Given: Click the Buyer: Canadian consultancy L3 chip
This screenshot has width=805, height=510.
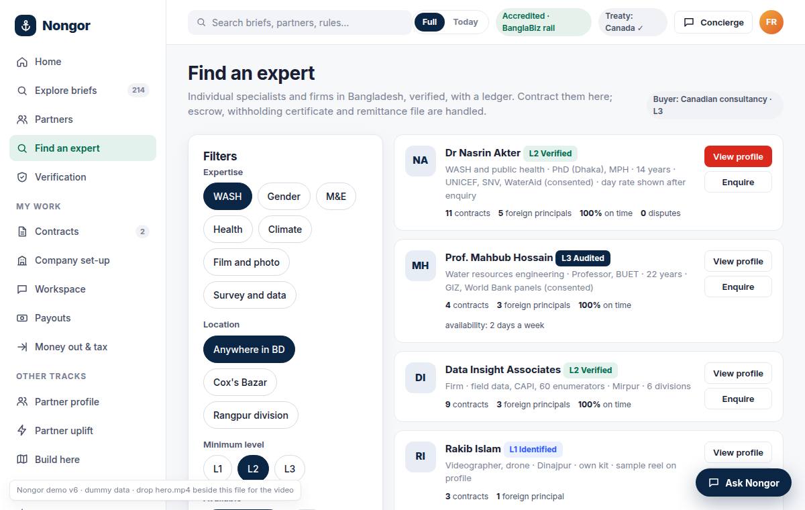Looking at the screenshot, I should coord(715,105).
